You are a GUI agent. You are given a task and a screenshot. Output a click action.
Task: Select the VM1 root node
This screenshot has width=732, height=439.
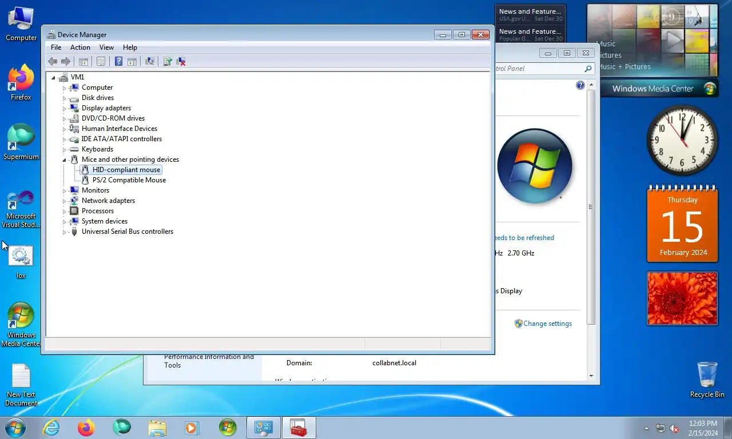click(77, 77)
